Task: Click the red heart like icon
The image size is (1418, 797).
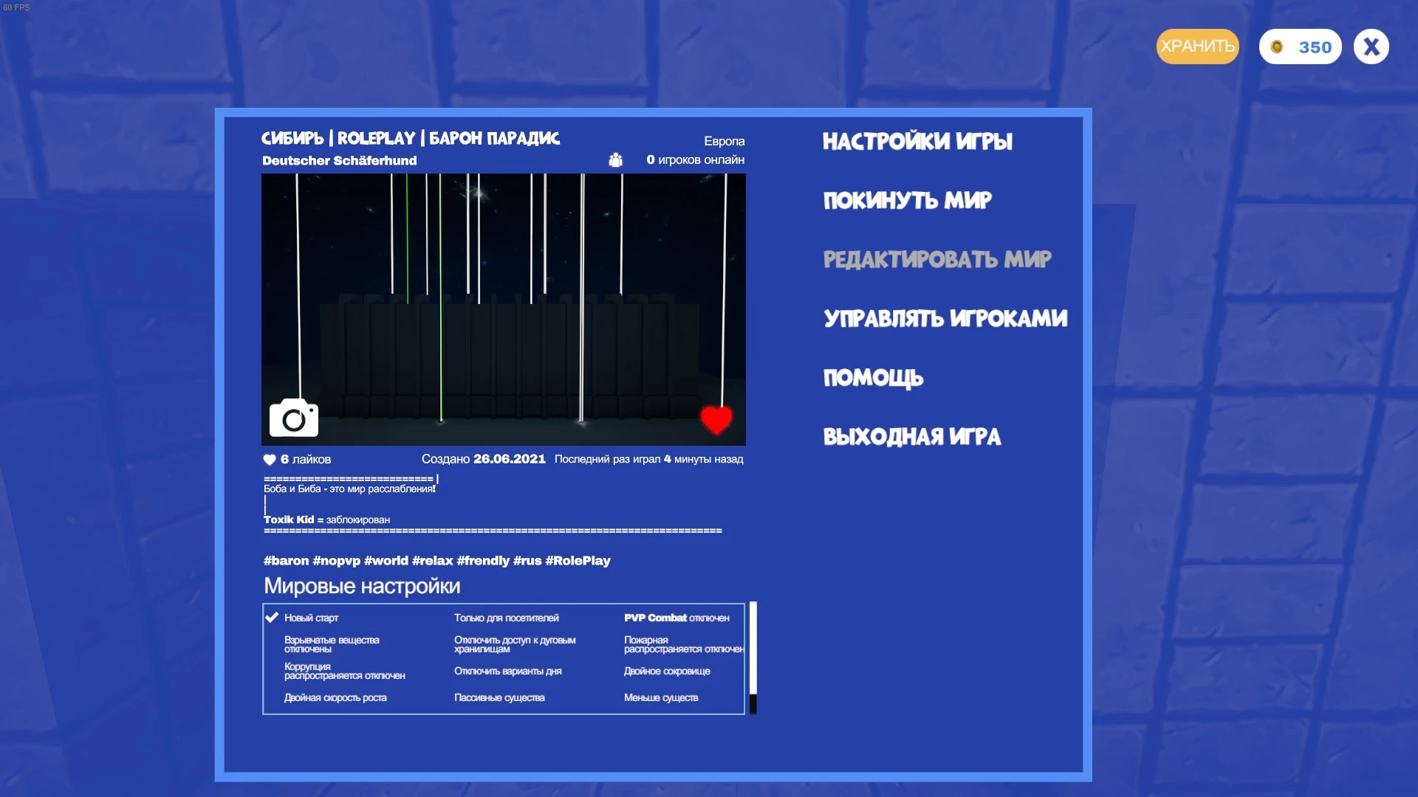Action: 716,419
